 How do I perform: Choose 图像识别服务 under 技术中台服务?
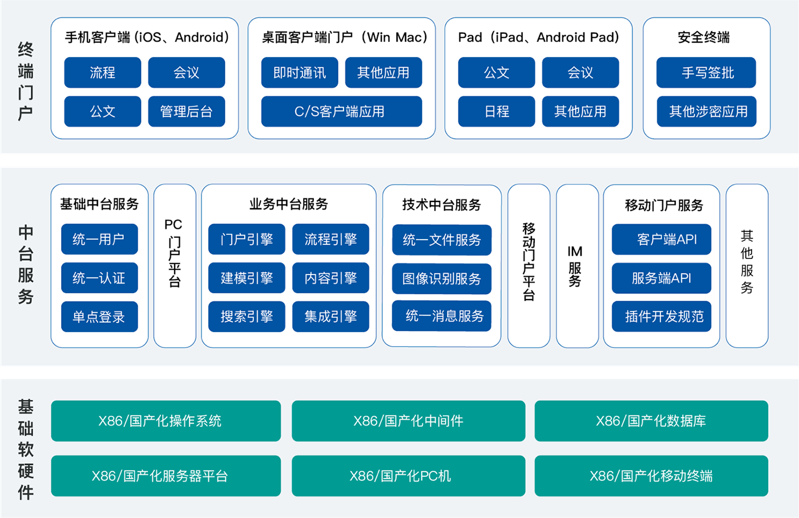[x=441, y=278]
